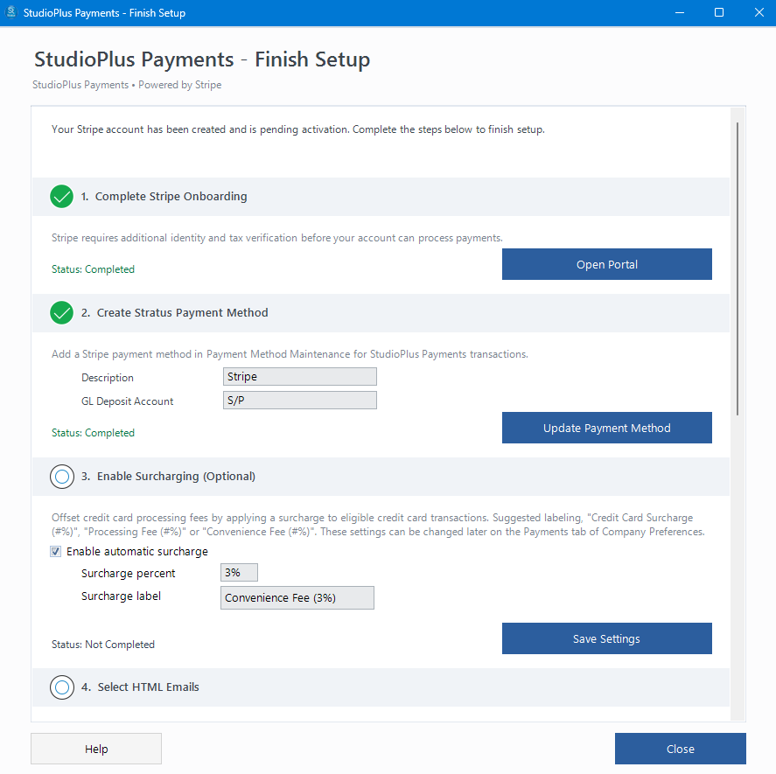Viewport: 776px width, 774px height.
Task: Open Help for payments setup
Action: (x=96, y=749)
